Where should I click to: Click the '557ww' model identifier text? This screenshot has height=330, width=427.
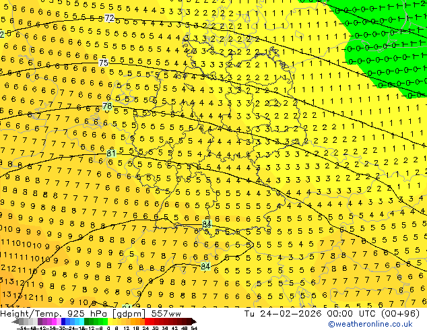pyautogui.click(x=166, y=314)
